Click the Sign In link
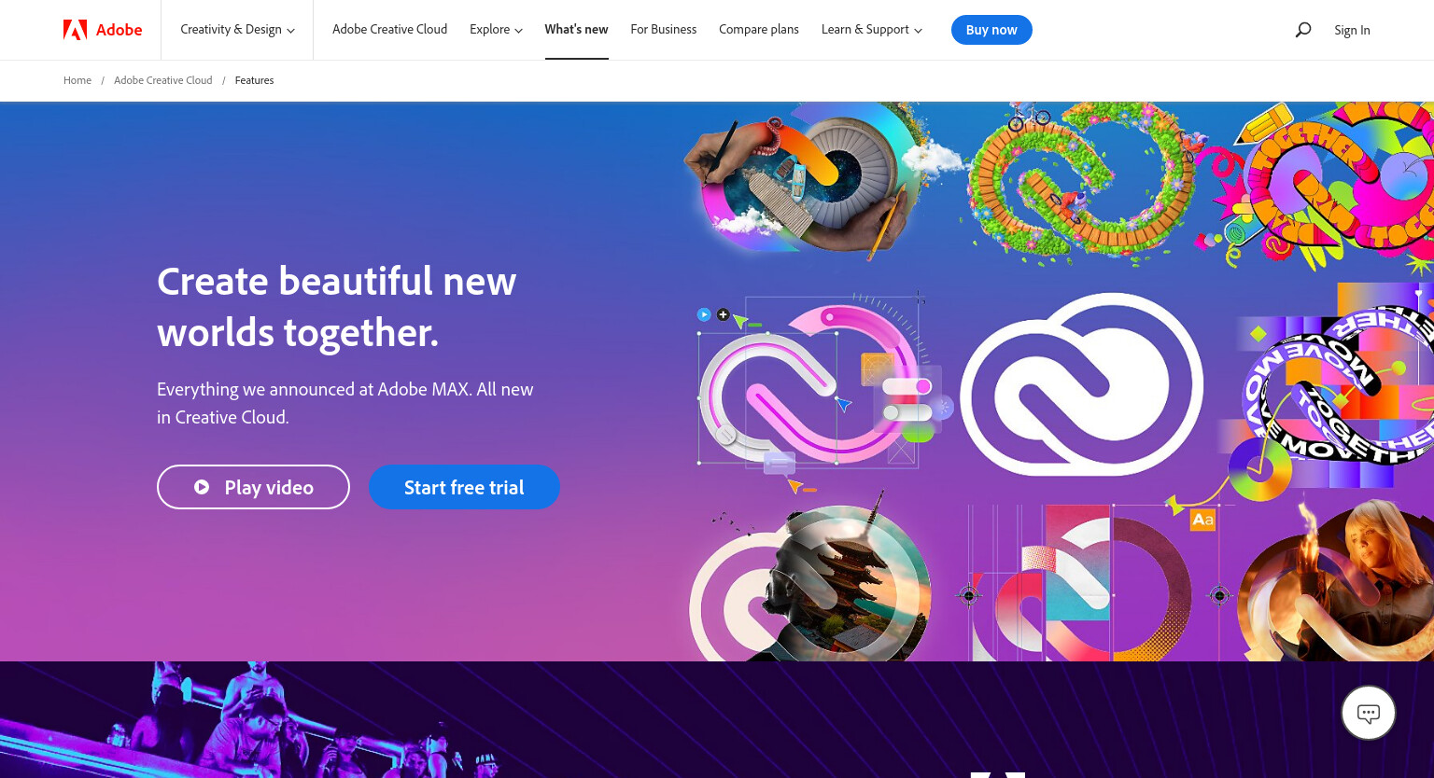Image resolution: width=1434 pixels, height=778 pixels. (x=1352, y=30)
